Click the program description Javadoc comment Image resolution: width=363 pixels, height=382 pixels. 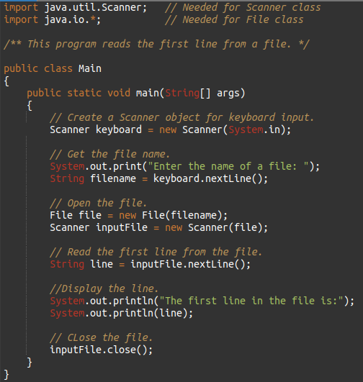(x=156, y=44)
